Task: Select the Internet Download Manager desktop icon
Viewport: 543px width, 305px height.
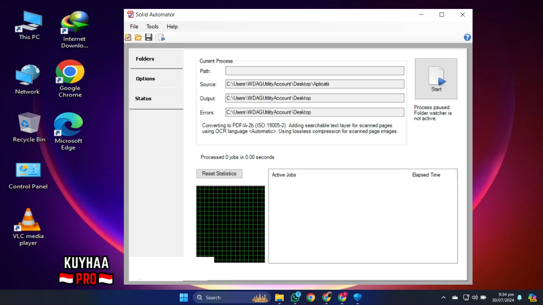Action: [x=75, y=30]
